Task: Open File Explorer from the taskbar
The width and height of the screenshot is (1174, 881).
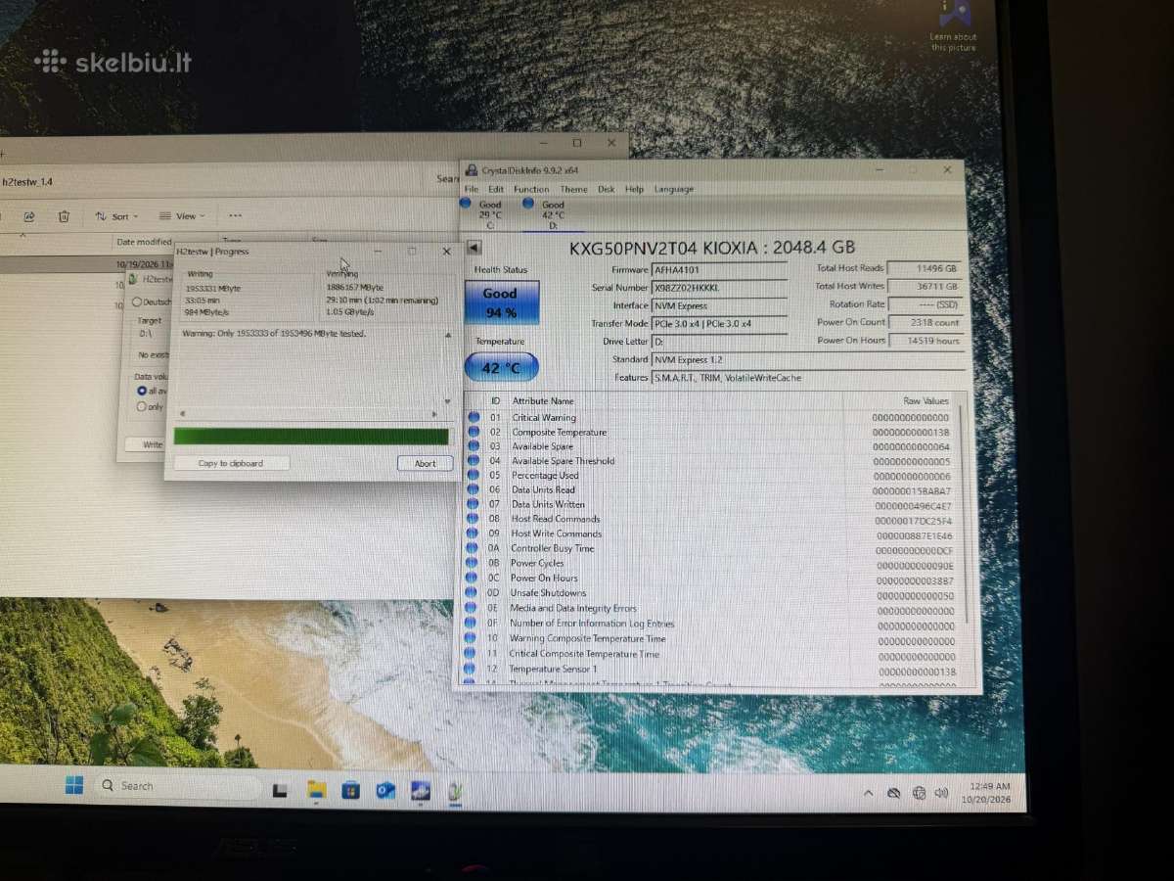Action: point(316,789)
